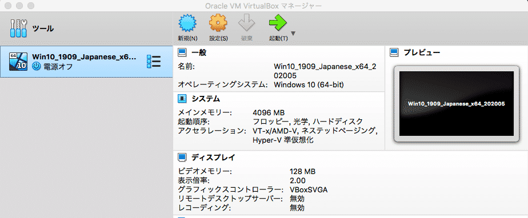Click the ディスプレイ section monitor icon

(182, 157)
